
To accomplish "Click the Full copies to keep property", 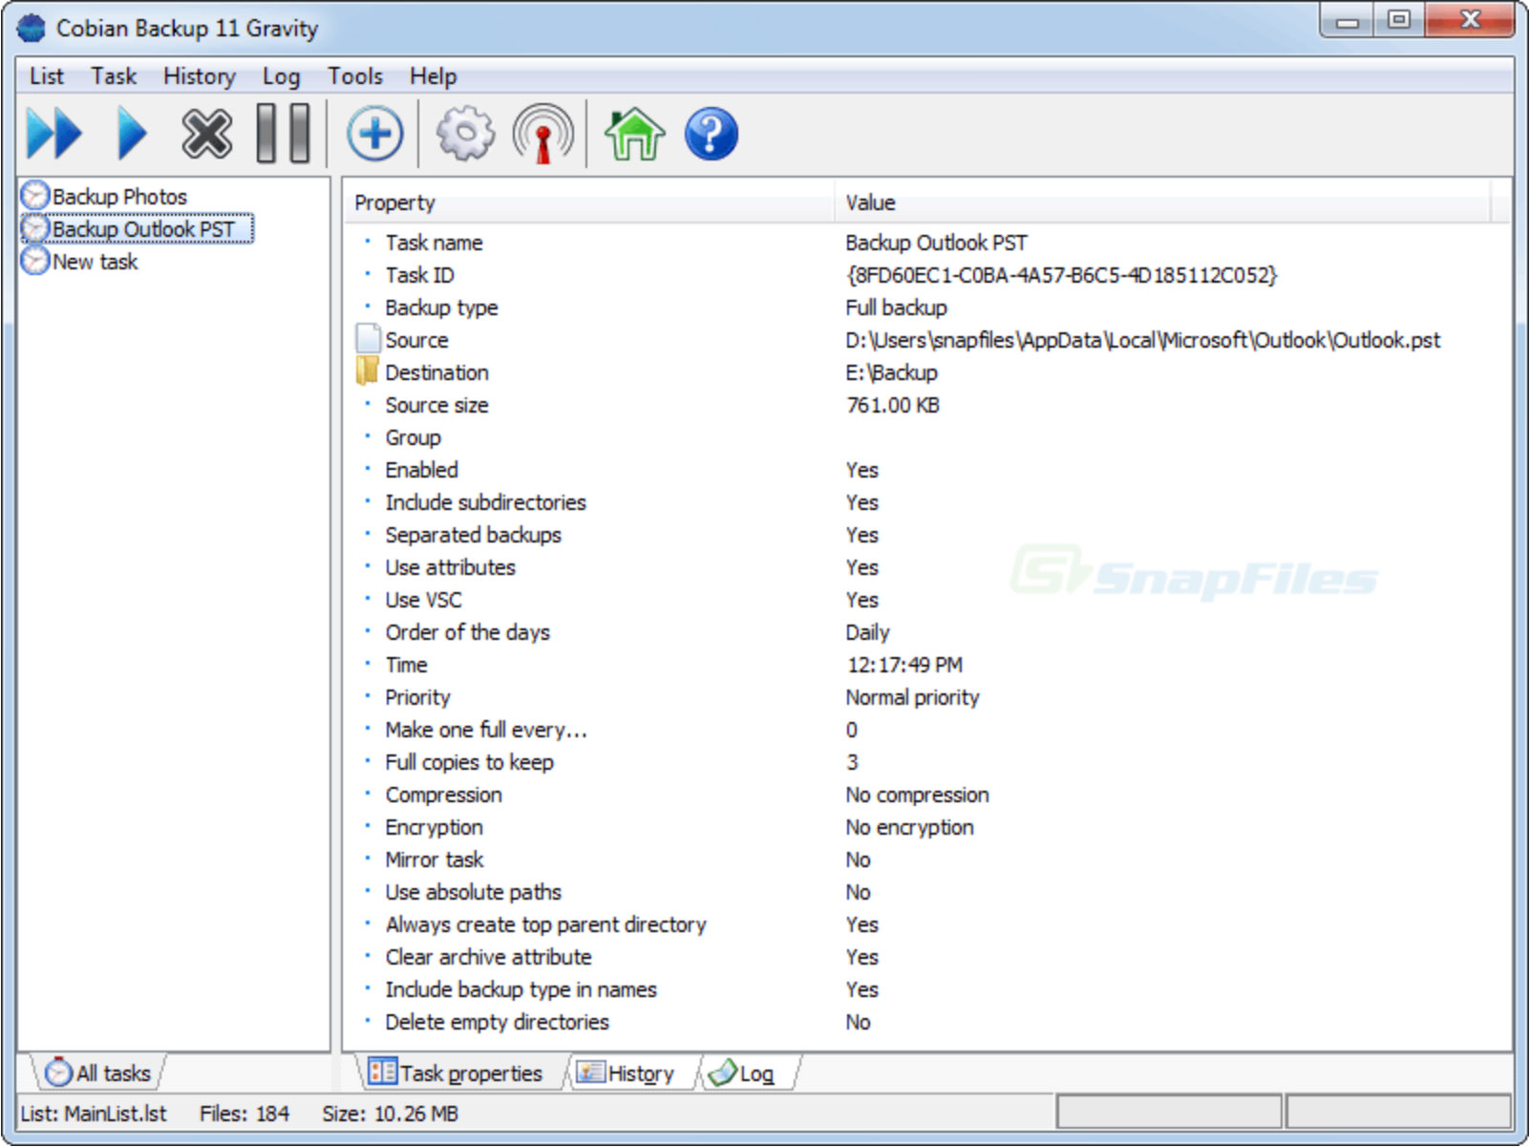I will [x=469, y=762].
